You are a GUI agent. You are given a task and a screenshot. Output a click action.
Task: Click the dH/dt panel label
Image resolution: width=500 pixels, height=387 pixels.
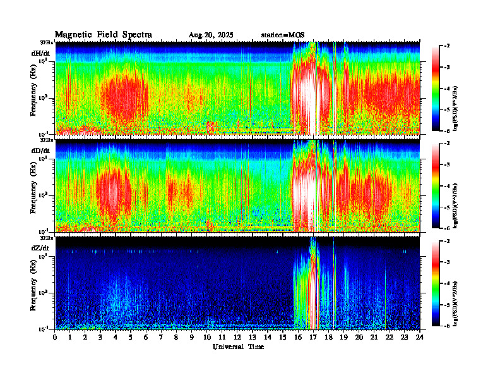click(40, 53)
